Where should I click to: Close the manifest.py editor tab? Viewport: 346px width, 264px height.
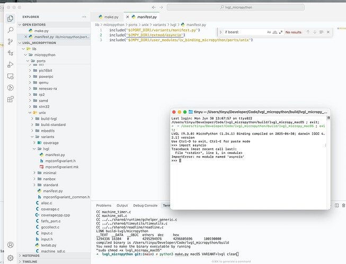tap(127, 17)
